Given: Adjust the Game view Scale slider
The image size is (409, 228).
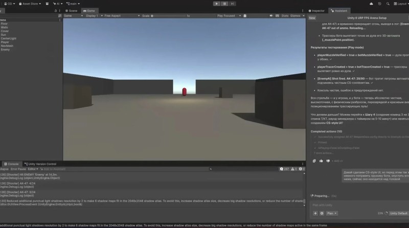Looking at the screenshot, I should tap(169, 16).
